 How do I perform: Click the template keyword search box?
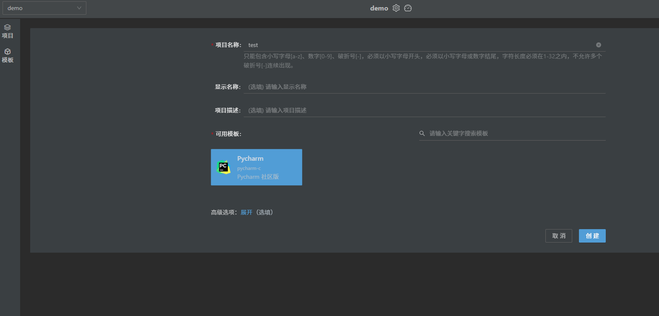click(x=516, y=133)
